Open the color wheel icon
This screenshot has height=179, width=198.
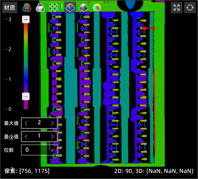pyautogui.click(x=97, y=8)
